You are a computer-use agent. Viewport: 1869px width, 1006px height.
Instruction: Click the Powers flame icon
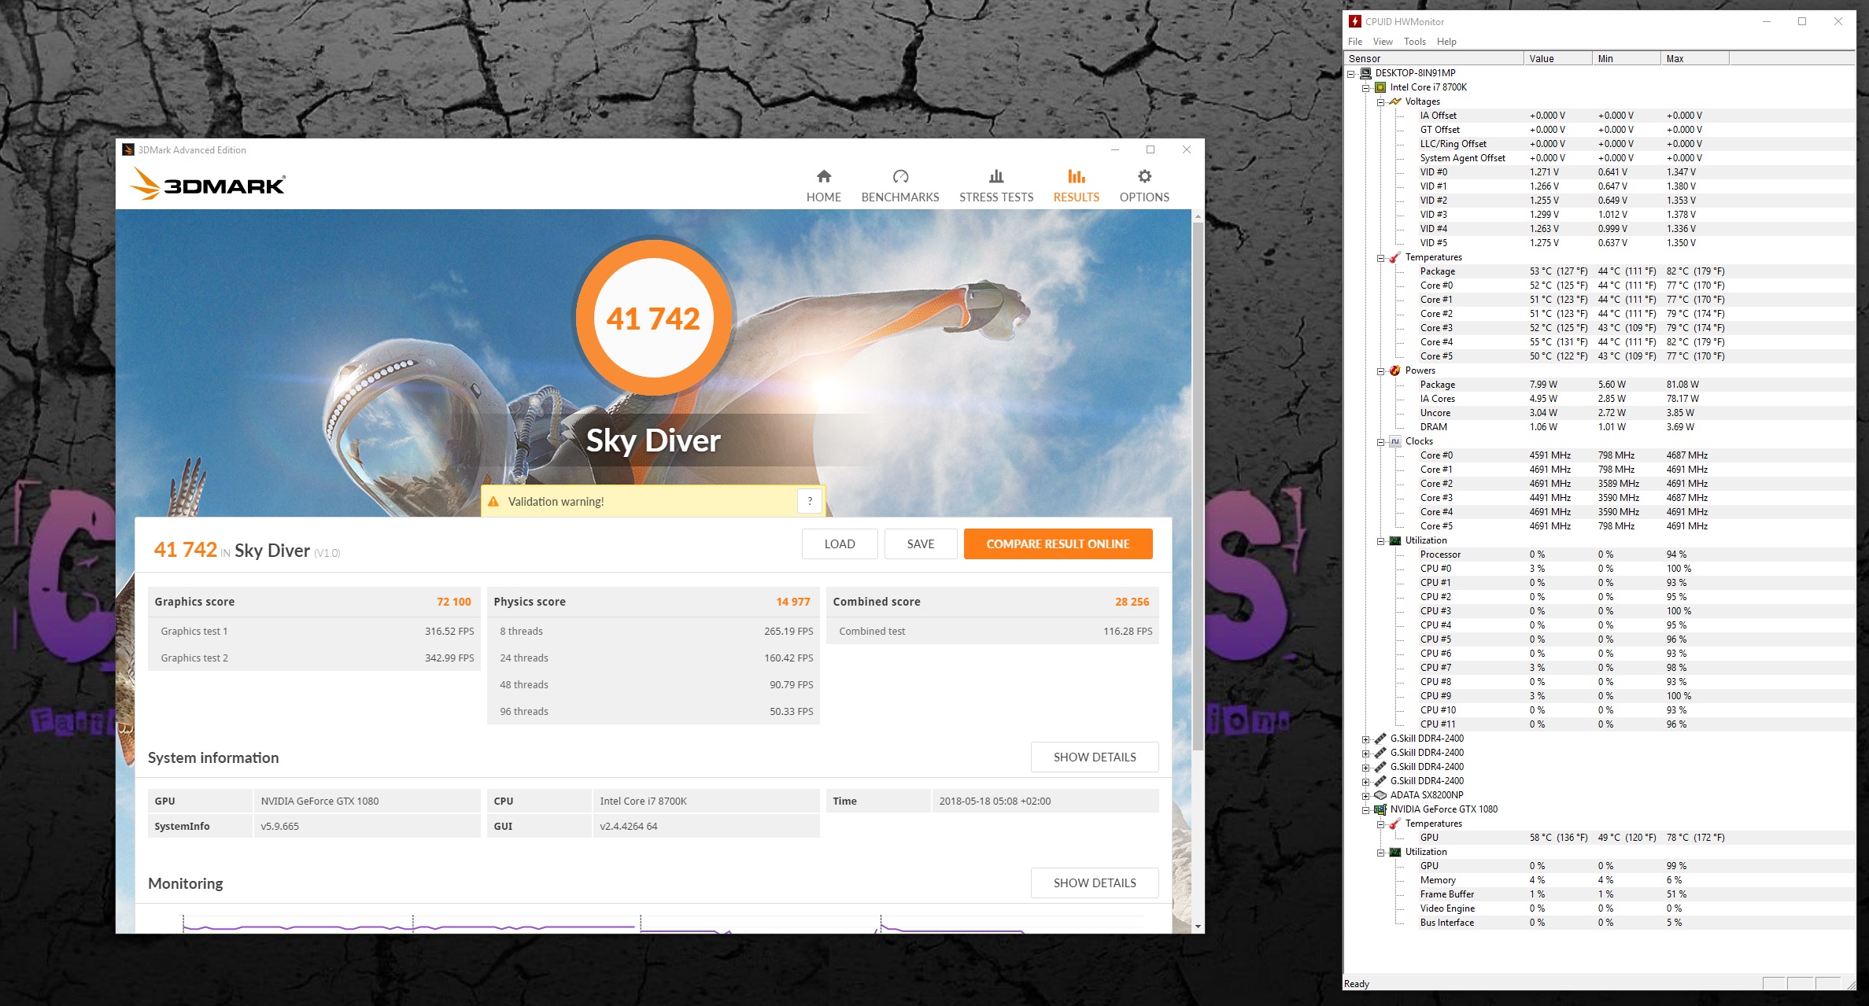(x=1395, y=370)
